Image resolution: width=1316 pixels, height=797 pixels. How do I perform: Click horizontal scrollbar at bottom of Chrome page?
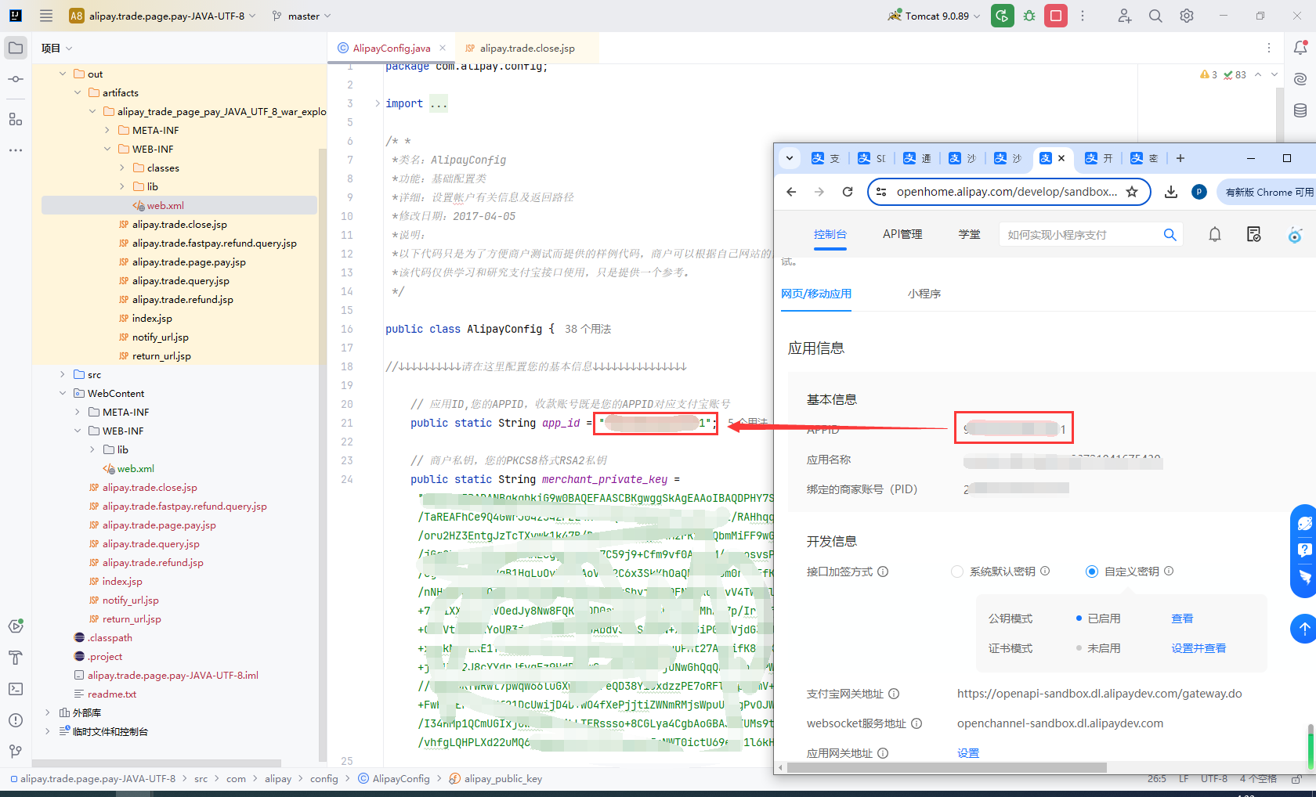pos(946,768)
